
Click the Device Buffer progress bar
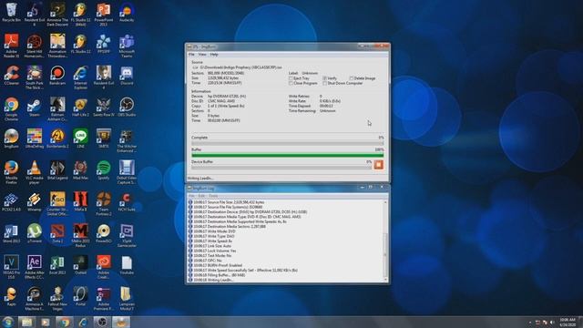[281, 168]
